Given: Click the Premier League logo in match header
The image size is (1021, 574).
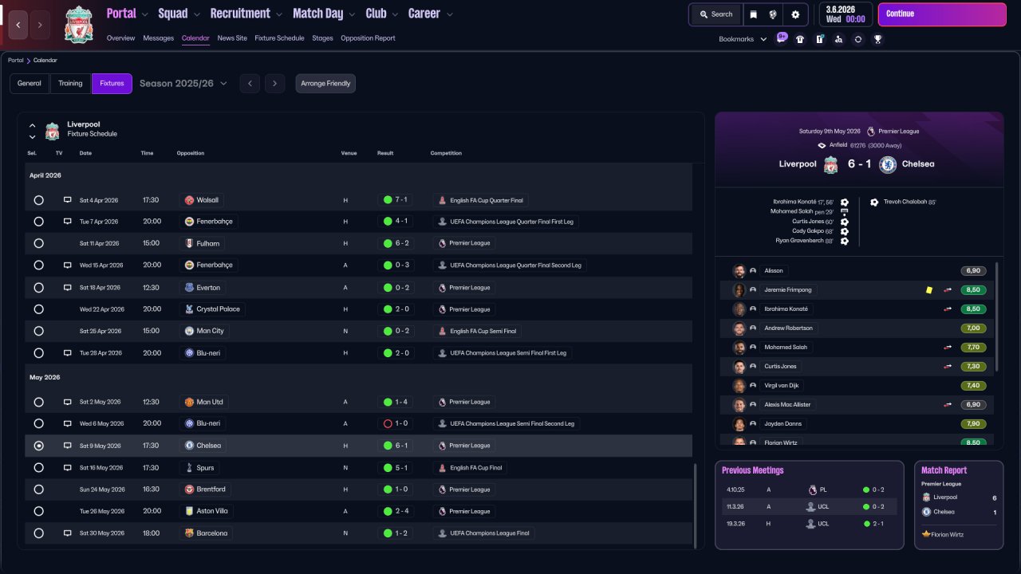Looking at the screenshot, I should 871,131.
